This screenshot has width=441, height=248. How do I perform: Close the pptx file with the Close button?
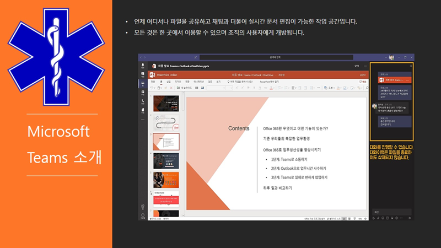pos(357,66)
